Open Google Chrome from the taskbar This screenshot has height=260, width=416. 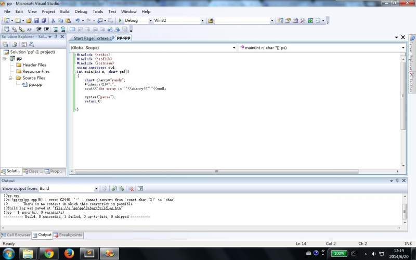[49, 253]
